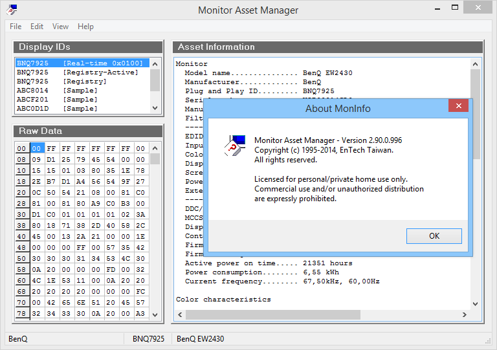Click BNQ7925 status bar entry

click(x=148, y=339)
